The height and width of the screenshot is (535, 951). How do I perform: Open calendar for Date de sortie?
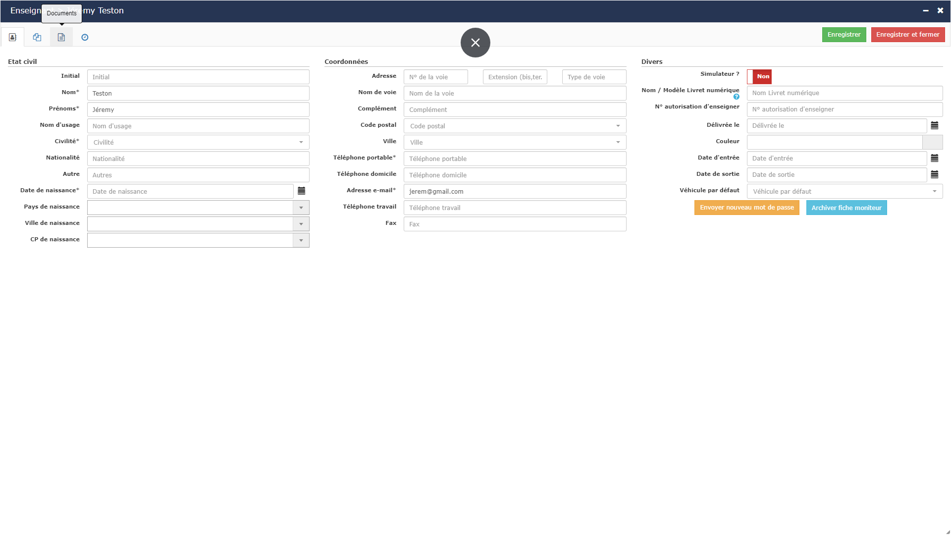[935, 174]
